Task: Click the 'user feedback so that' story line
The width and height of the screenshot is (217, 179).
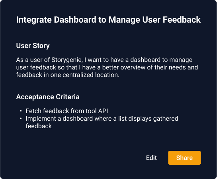Action: [x=107, y=67]
